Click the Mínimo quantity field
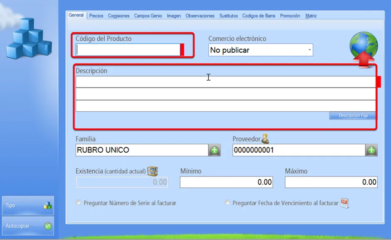This screenshot has height=240, width=391. 226,182
